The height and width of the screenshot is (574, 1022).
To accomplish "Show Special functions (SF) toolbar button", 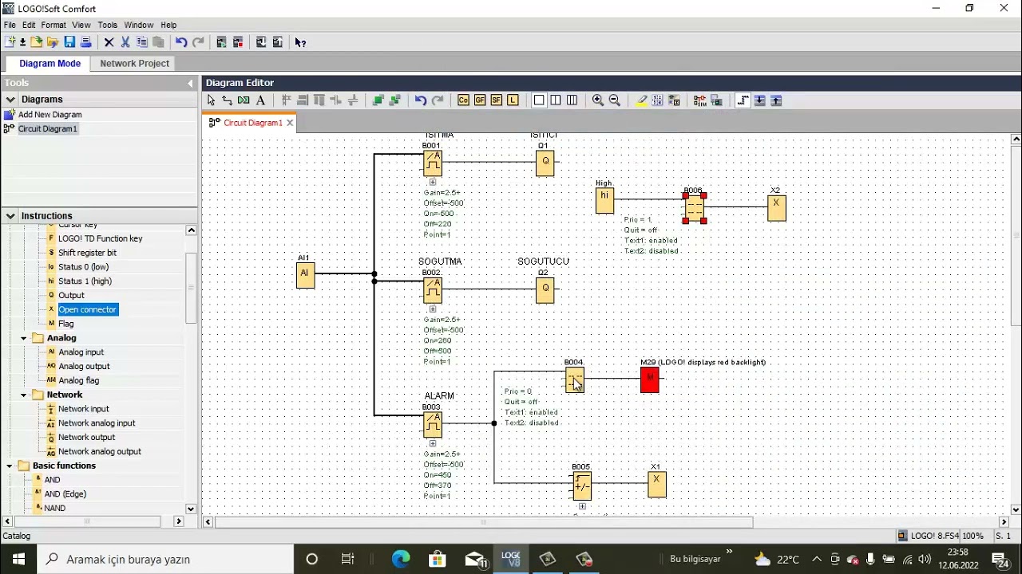I will [x=497, y=100].
